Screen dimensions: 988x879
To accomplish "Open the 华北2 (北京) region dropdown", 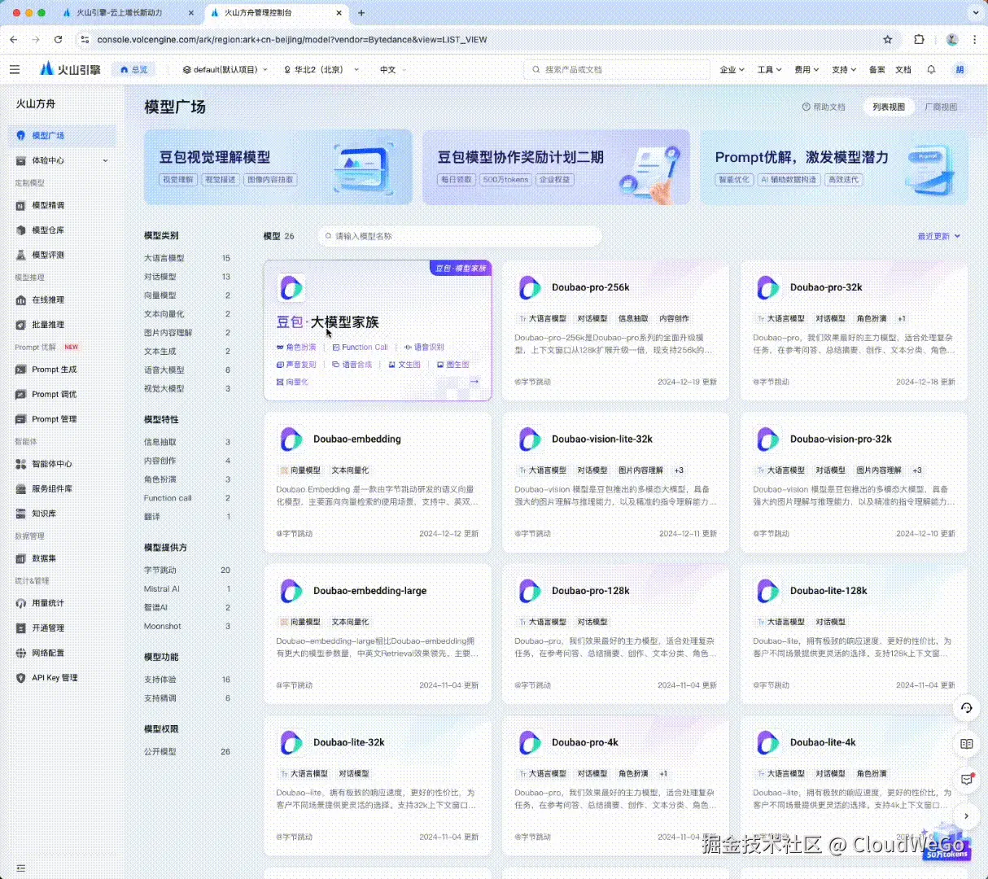I will point(321,70).
